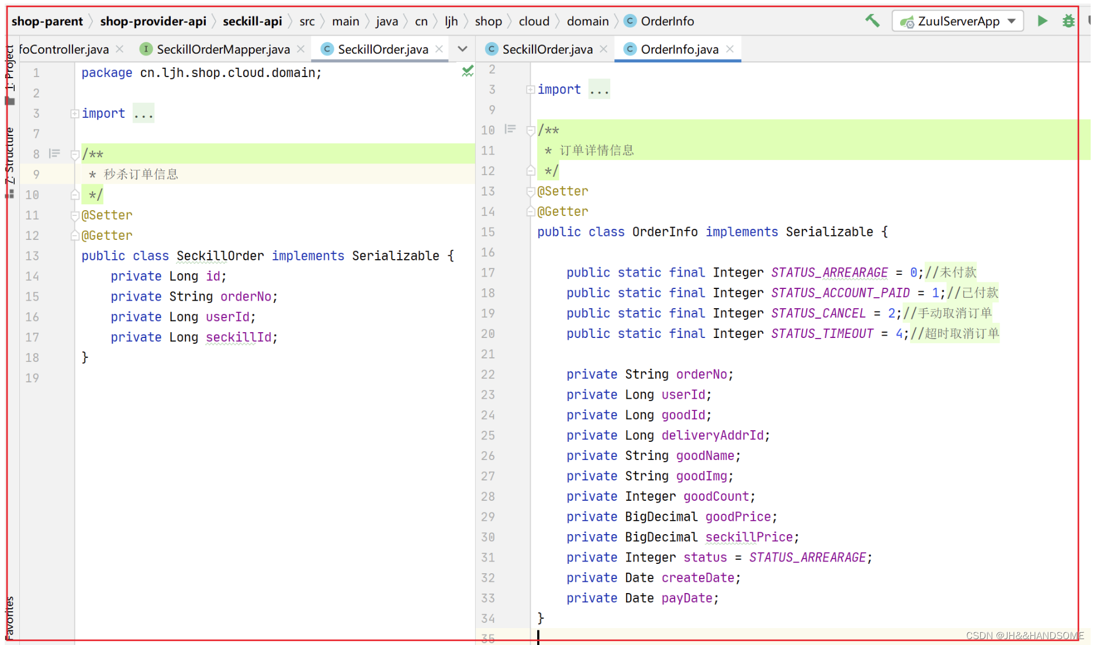Click the inspection checkmark in the left editor
Image resolution: width=1093 pixels, height=645 pixels.
(468, 71)
